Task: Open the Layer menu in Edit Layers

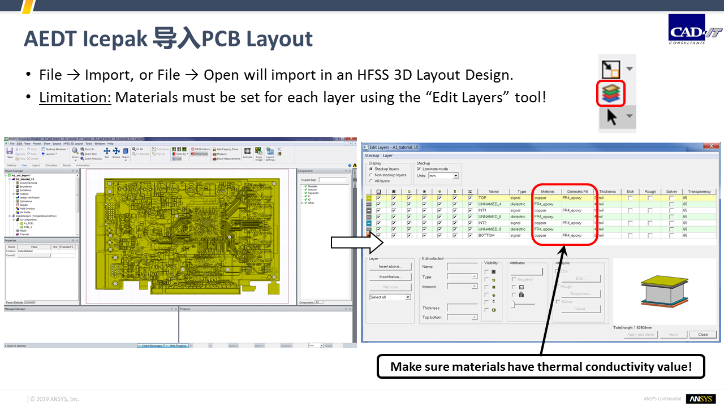Action: tap(387, 155)
